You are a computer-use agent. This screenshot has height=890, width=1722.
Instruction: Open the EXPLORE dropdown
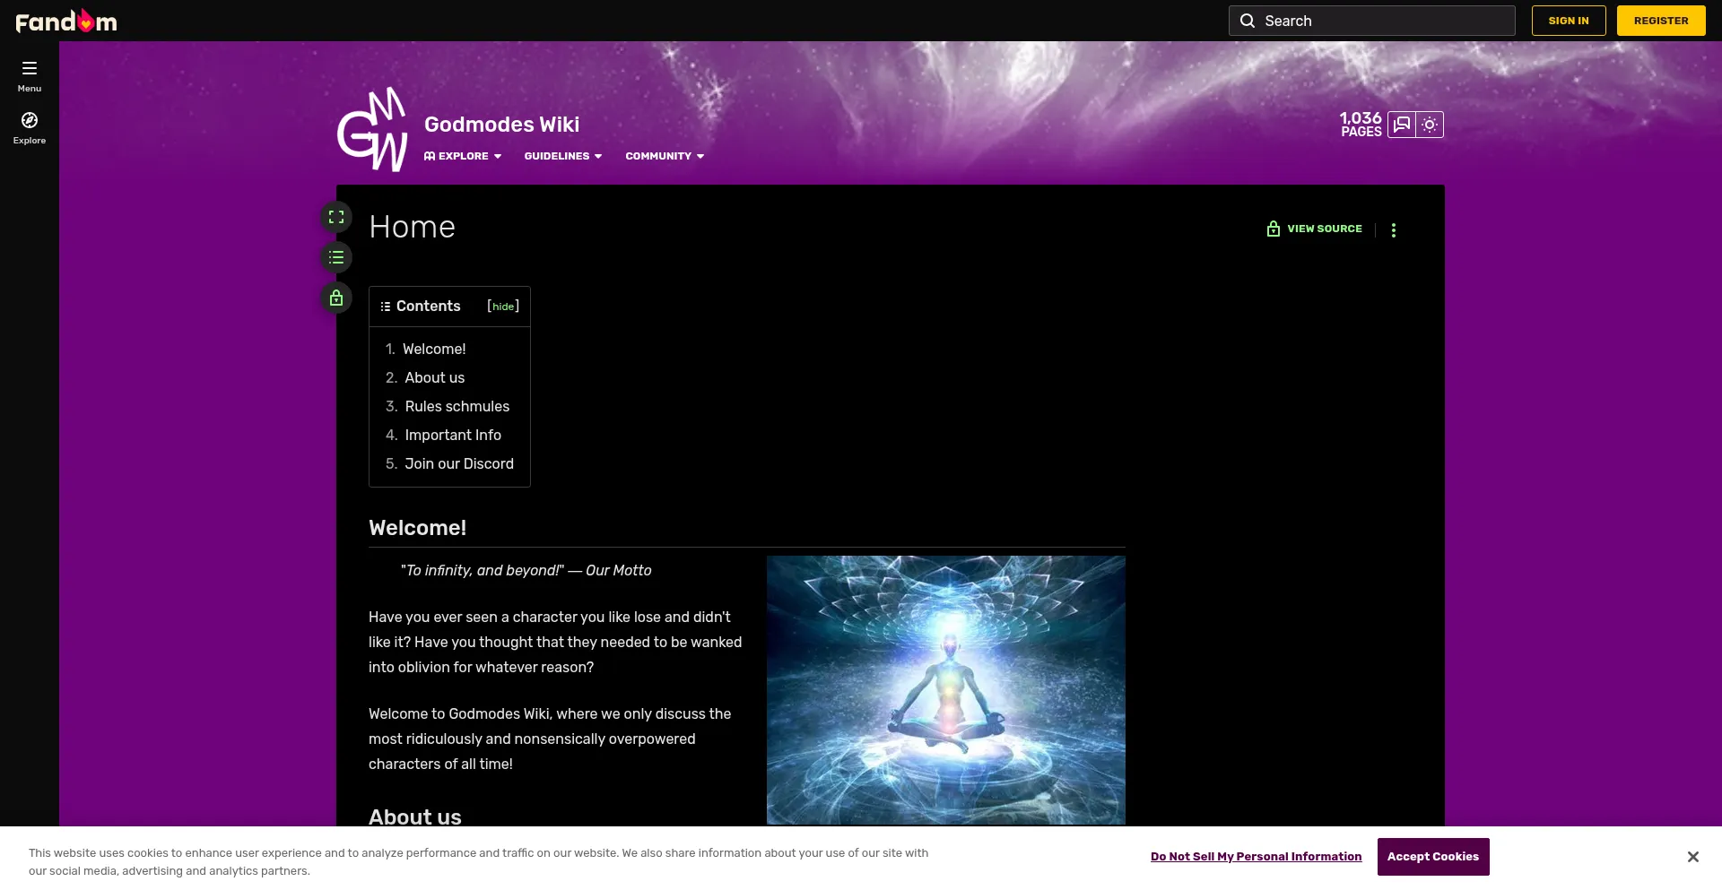(462, 156)
